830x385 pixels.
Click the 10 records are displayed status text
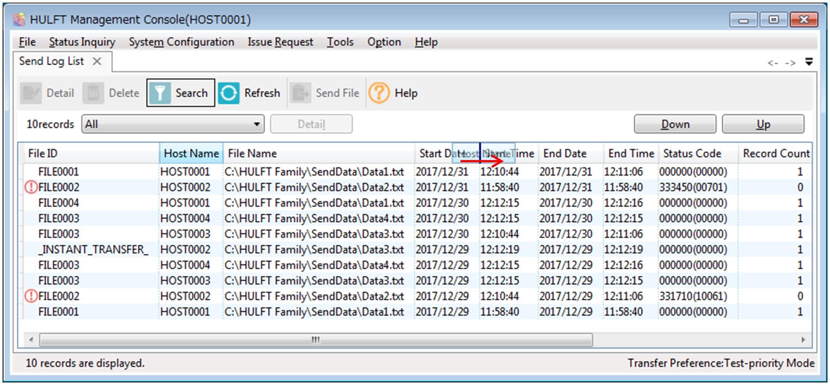tap(85, 363)
